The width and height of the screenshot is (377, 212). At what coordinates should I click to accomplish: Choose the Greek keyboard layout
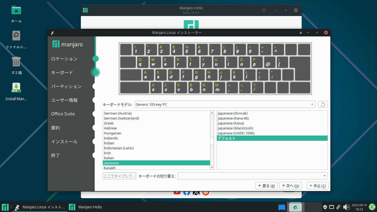coord(156,123)
